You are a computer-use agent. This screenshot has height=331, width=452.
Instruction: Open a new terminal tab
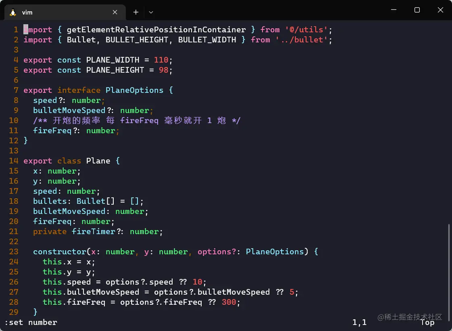point(136,12)
